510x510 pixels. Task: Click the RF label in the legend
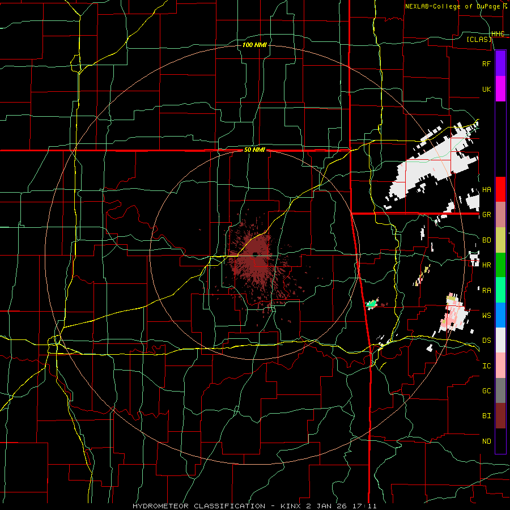click(486, 63)
